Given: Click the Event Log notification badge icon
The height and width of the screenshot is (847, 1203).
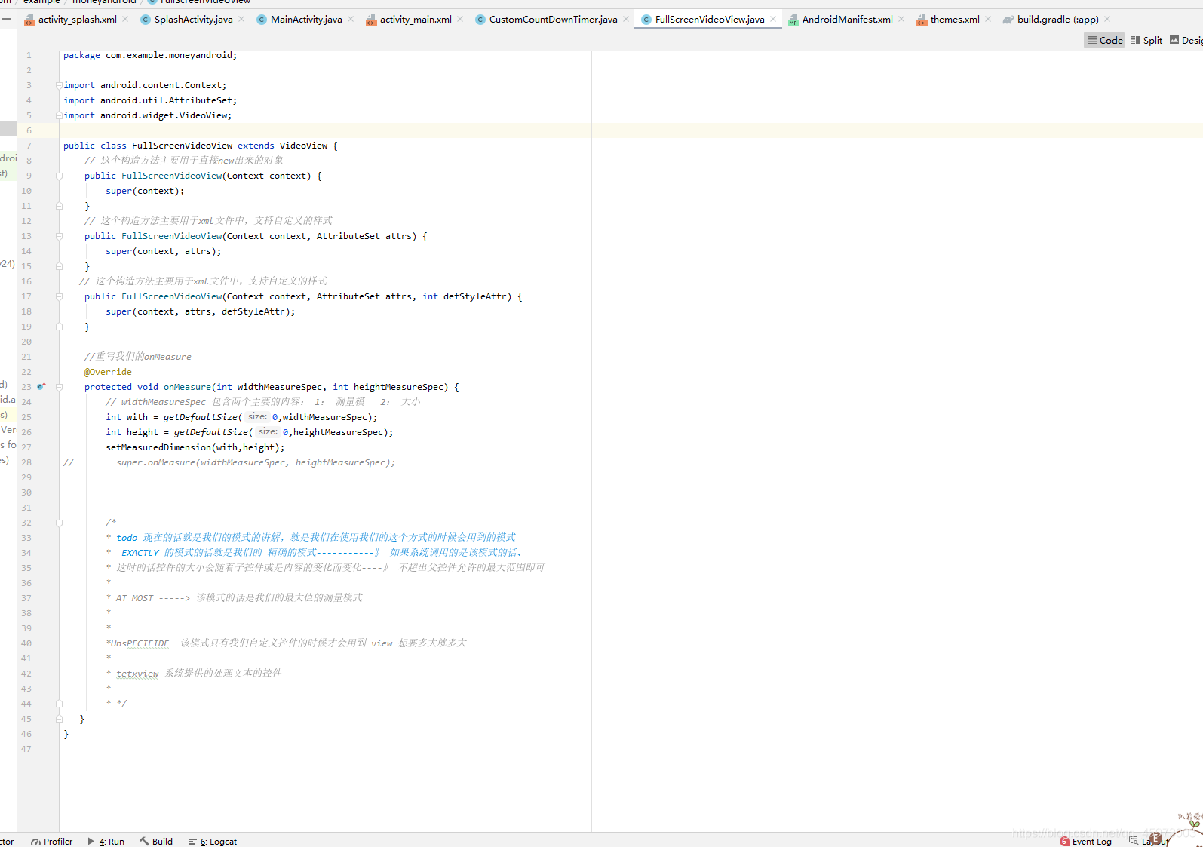Looking at the screenshot, I should click(x=1064, y=842).
